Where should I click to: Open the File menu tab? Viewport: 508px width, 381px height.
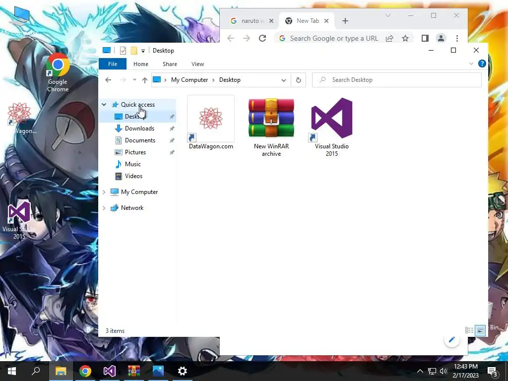click(x=113, y=64)
